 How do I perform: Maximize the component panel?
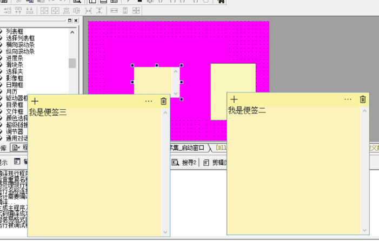(70, 21)
